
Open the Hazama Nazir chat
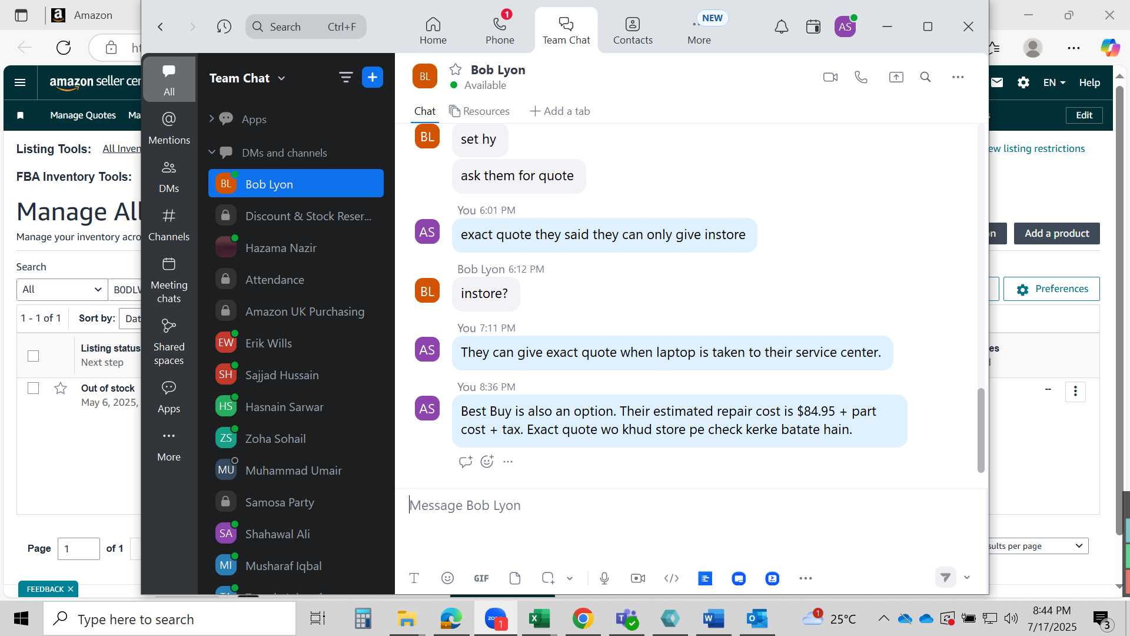296,248
